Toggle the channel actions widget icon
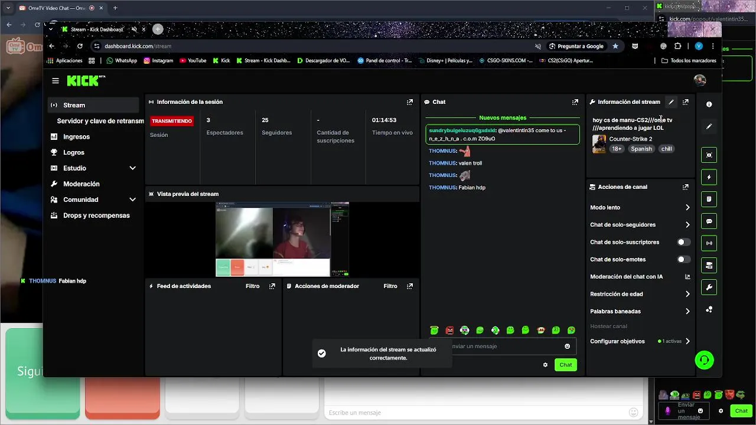The height and width of the screenshot is (425, 756). click(709, 265)
